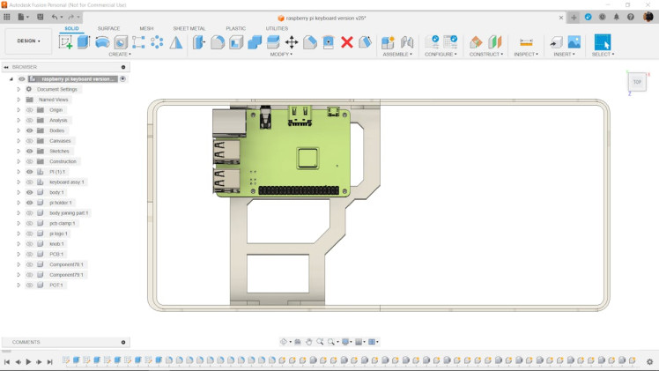Viewport: 659px width, 371px height.
Task: Toggle visibility of Sketches folder
Action: (x=29, y=151)
